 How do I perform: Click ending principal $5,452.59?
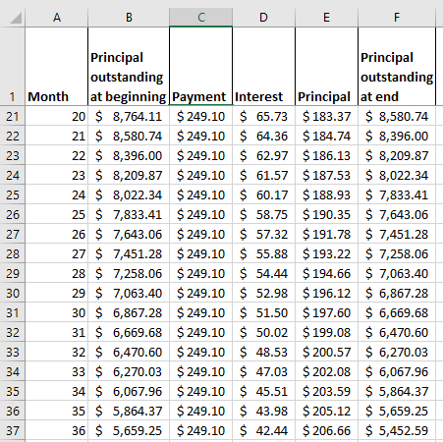coord(397,430)
